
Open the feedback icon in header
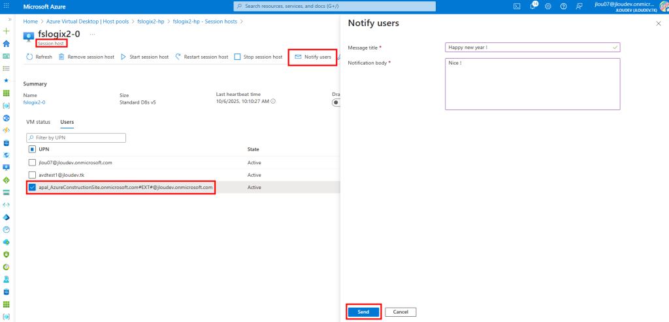pos(579,7)
